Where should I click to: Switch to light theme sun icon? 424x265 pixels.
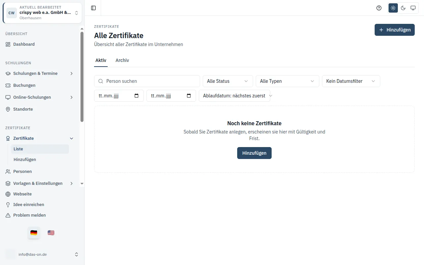393,8
